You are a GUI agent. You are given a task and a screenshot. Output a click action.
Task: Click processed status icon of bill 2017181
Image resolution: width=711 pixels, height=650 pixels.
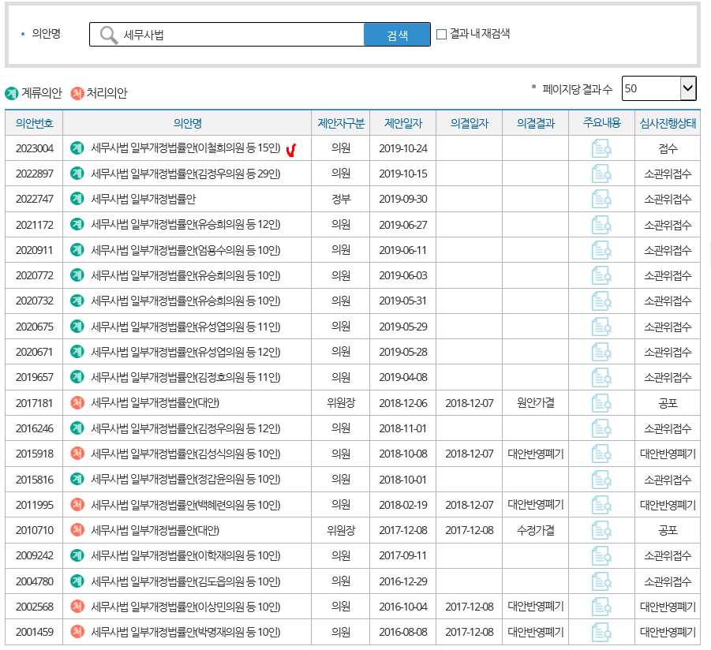click(x=77, y=403)
